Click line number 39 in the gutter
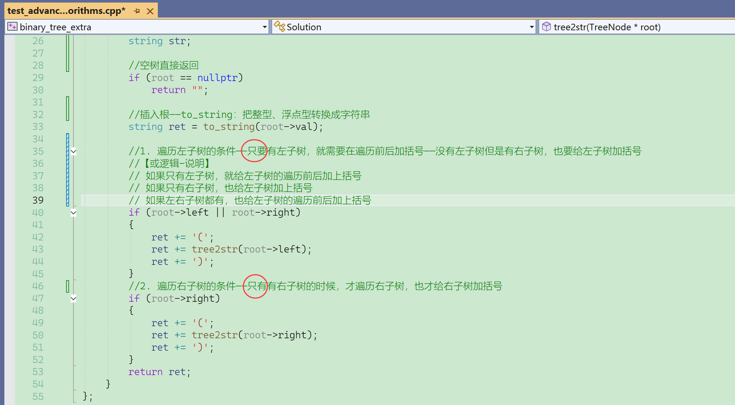This screenshot has width=735, height=405. pos(38,200)
